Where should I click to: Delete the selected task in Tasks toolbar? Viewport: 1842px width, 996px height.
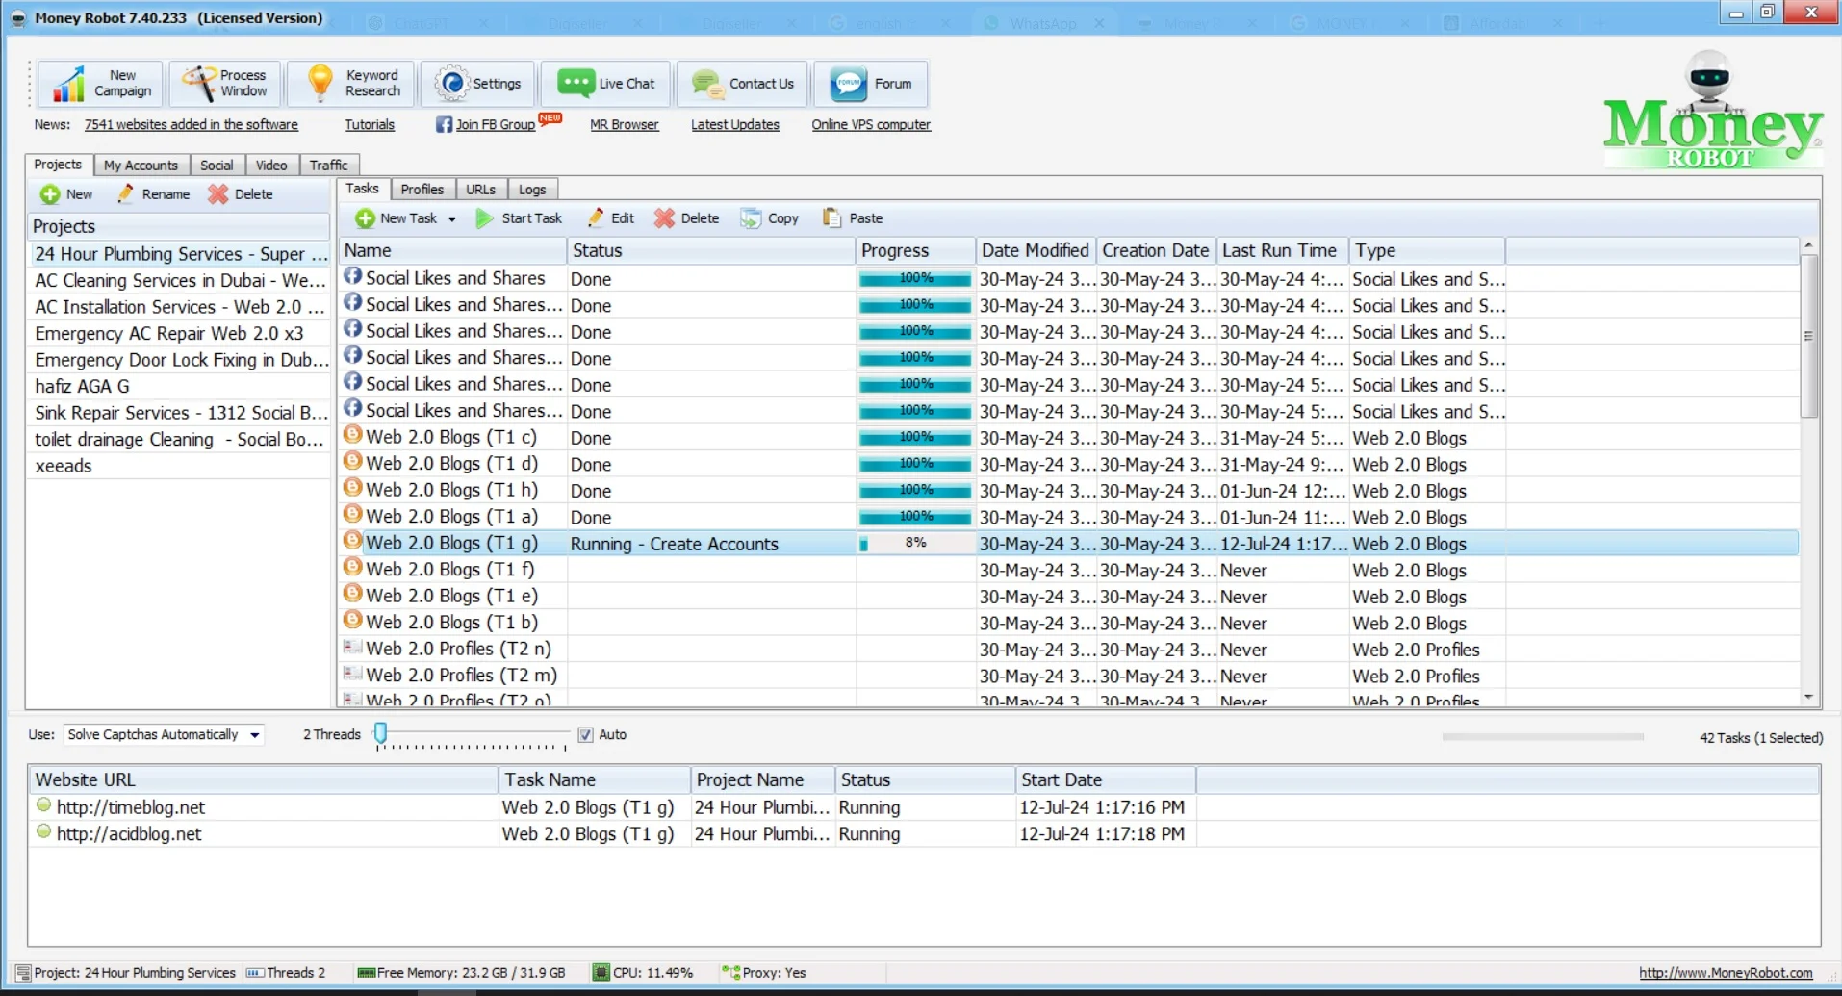tap(687, 218)
